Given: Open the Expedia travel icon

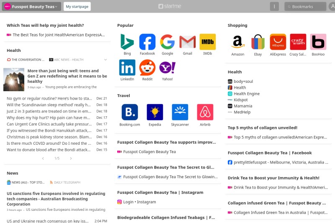Looking at the screenshot, I should [155, 112].
